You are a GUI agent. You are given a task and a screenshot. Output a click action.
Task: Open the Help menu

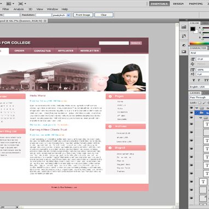[x=65, y=9]
